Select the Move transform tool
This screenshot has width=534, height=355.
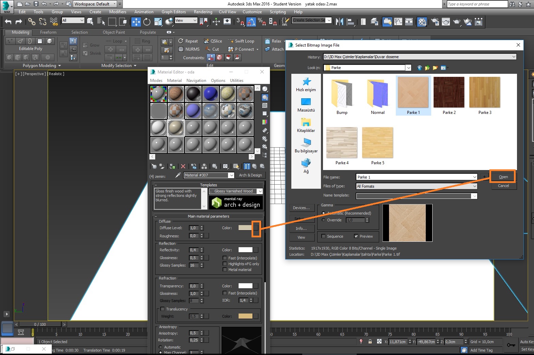coord(136,22)
